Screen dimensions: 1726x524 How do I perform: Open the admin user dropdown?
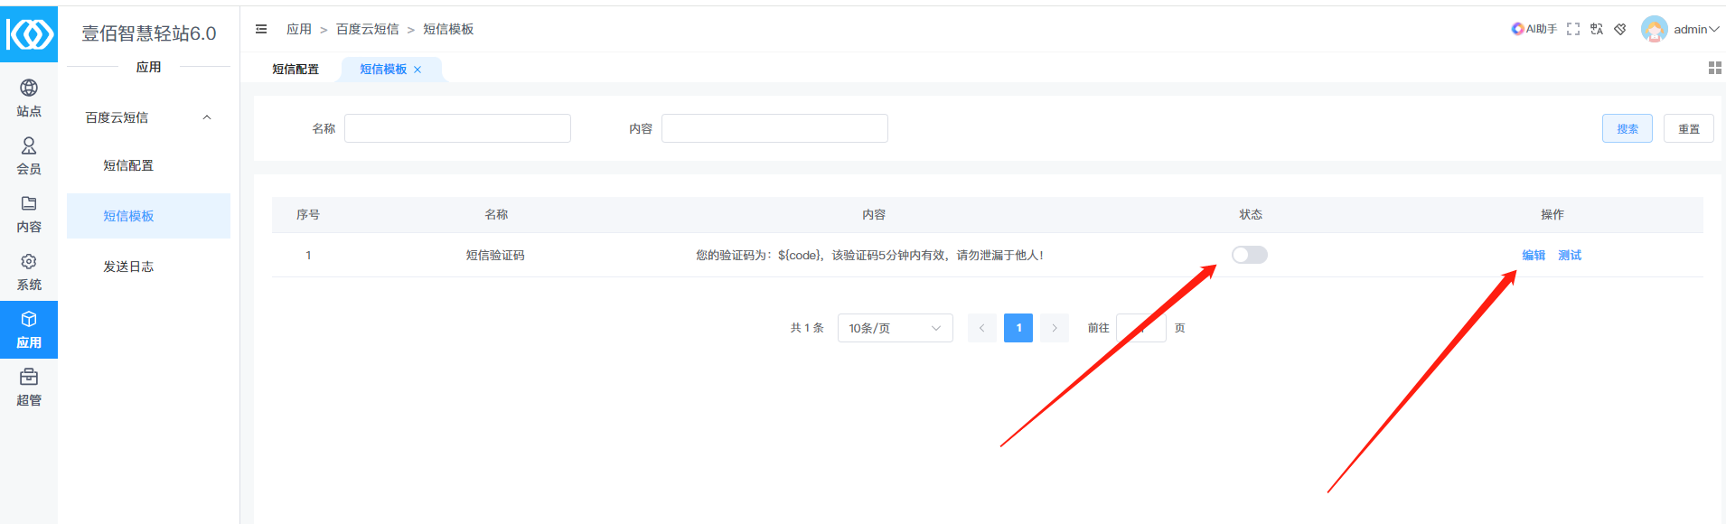(x=1681, y=29)
